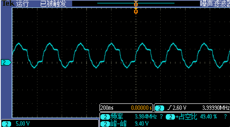Click the channel 2 ground reference marker
The image size is (230, 127).
pos(6,62)
